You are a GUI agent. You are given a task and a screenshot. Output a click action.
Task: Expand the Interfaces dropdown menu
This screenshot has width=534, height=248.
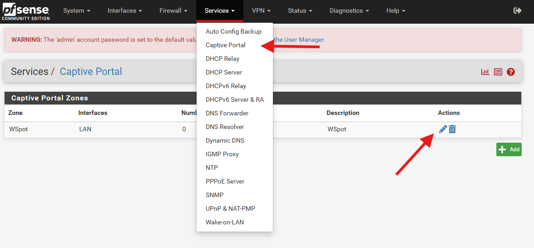pos(124,10)
